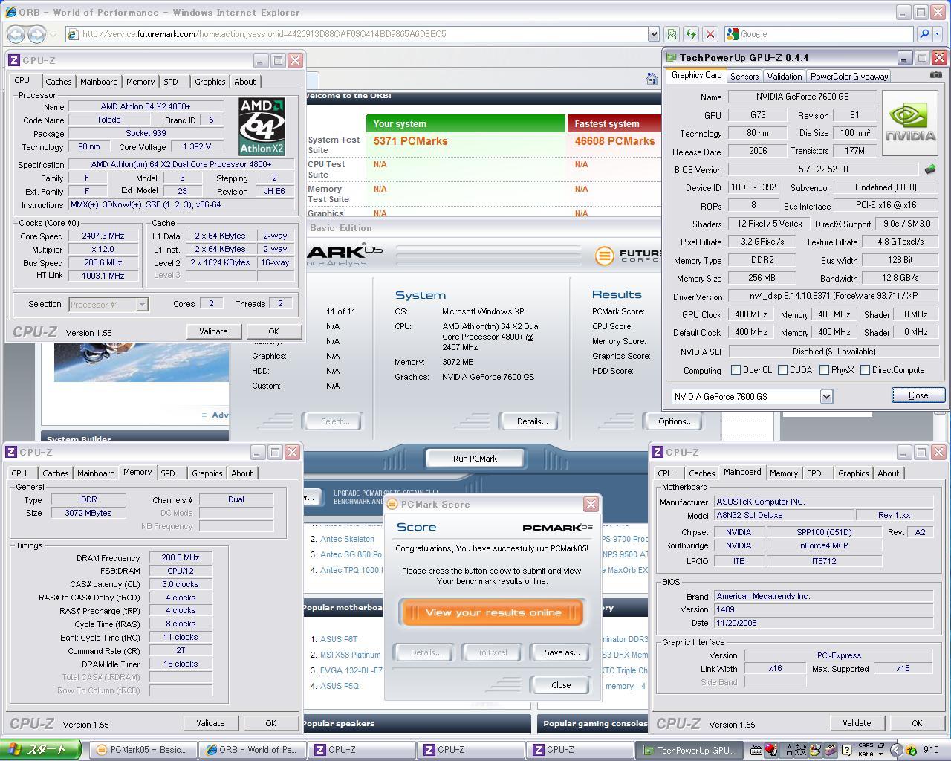Switch to the Sensors tab in GPU-Z

click(744, 76)
